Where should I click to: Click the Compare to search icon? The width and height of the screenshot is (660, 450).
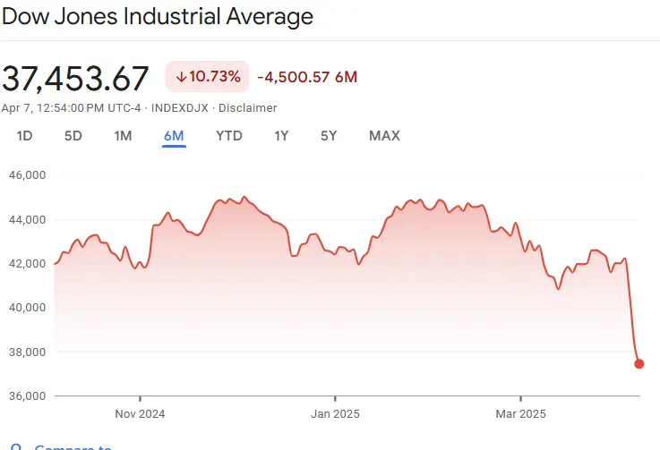coord(13,446)
